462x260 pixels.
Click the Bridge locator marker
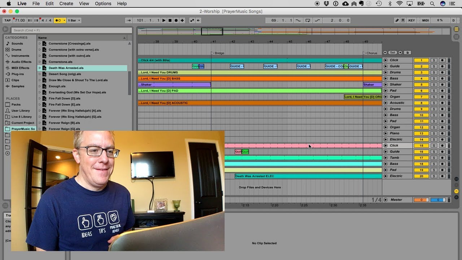tap(218, 53)
